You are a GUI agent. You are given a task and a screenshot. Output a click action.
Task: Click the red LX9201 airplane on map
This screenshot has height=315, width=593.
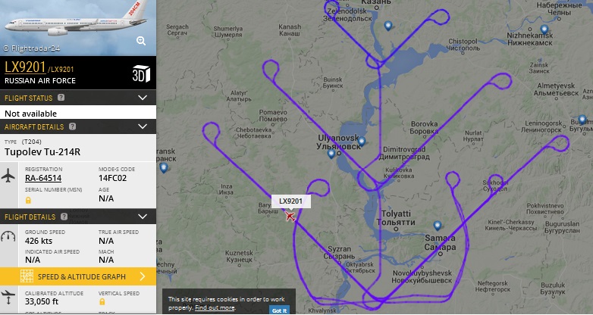tap(290, 216)
